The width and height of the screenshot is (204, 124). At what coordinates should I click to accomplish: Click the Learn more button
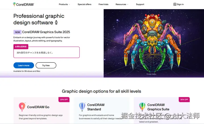(24, 65)
